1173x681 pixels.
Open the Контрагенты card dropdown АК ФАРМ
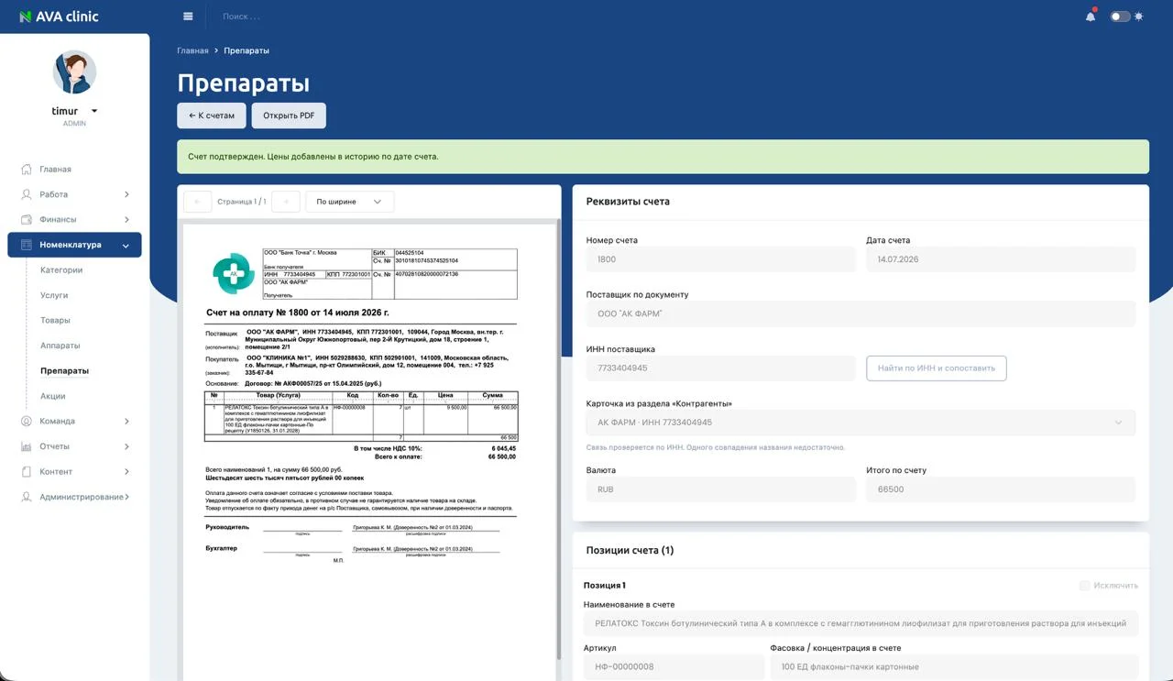coord(861,423)
